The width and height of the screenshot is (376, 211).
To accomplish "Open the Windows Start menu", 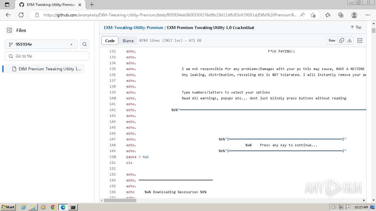I will pyautogui.click(x=8, y=207).
